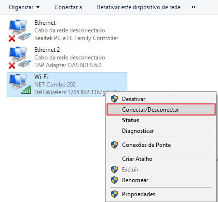Image resolution: width=218 pixels, height=202 pixels.
Task: Click the Dell Wireless 1705 adapter text
Action: pyautogui.click(x=70, y=92)
